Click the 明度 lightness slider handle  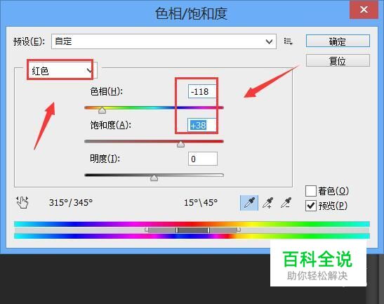154,178
